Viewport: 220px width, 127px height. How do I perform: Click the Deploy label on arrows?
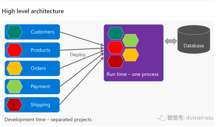click(78, 55)
